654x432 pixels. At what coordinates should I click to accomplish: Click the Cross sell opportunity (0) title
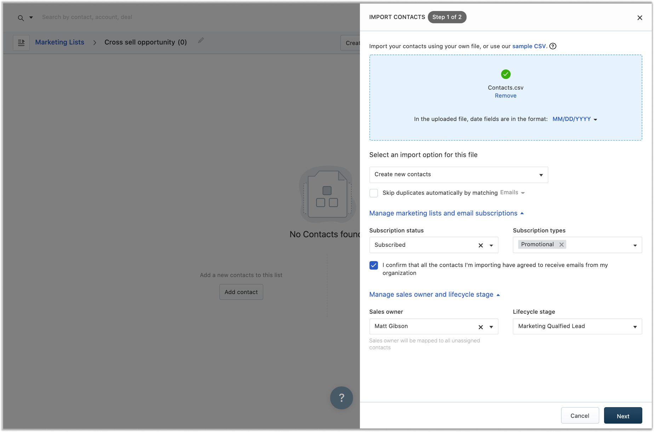145,42
